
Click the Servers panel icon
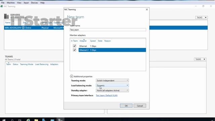click(x=6, y=16)
